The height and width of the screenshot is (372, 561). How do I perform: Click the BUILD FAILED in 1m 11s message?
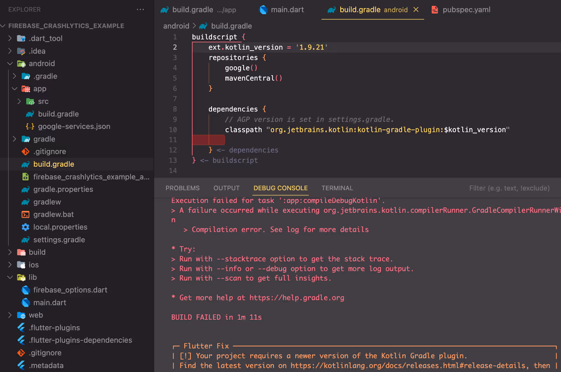pos(216,317)
